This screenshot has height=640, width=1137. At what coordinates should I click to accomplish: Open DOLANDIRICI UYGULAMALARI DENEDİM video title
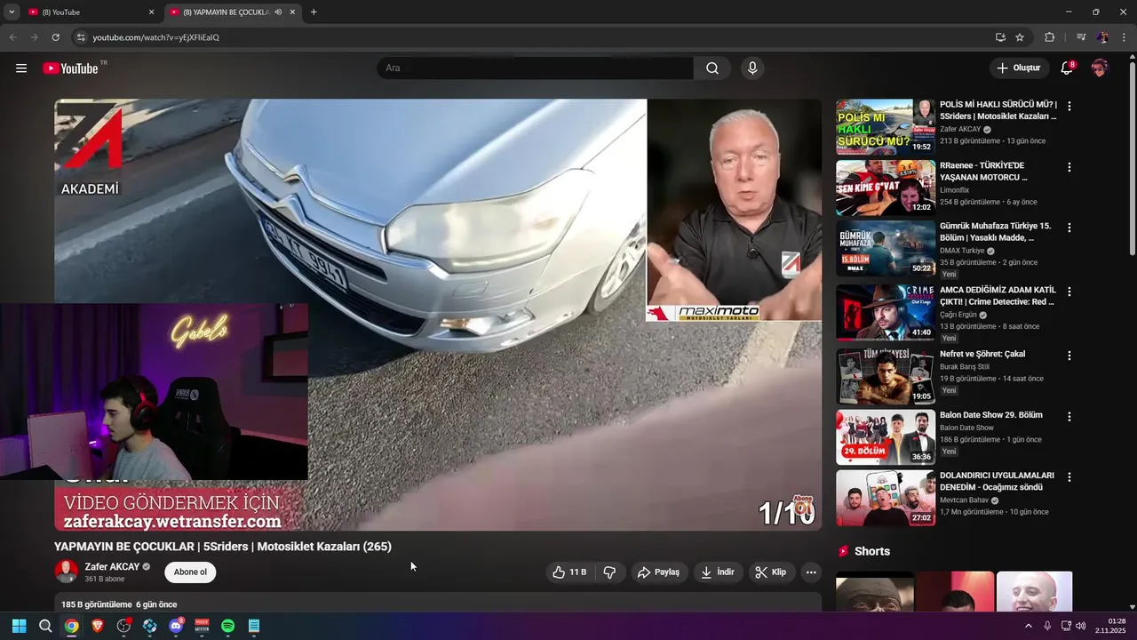(x=998, y=481)
